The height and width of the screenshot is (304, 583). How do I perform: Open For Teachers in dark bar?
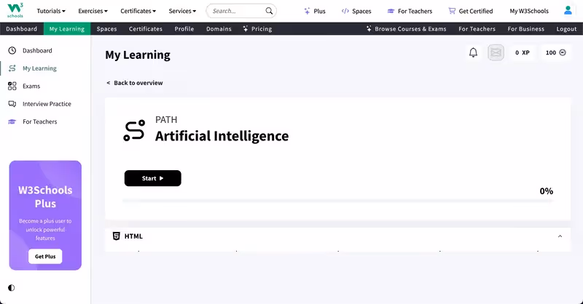(x=477, y=29)
